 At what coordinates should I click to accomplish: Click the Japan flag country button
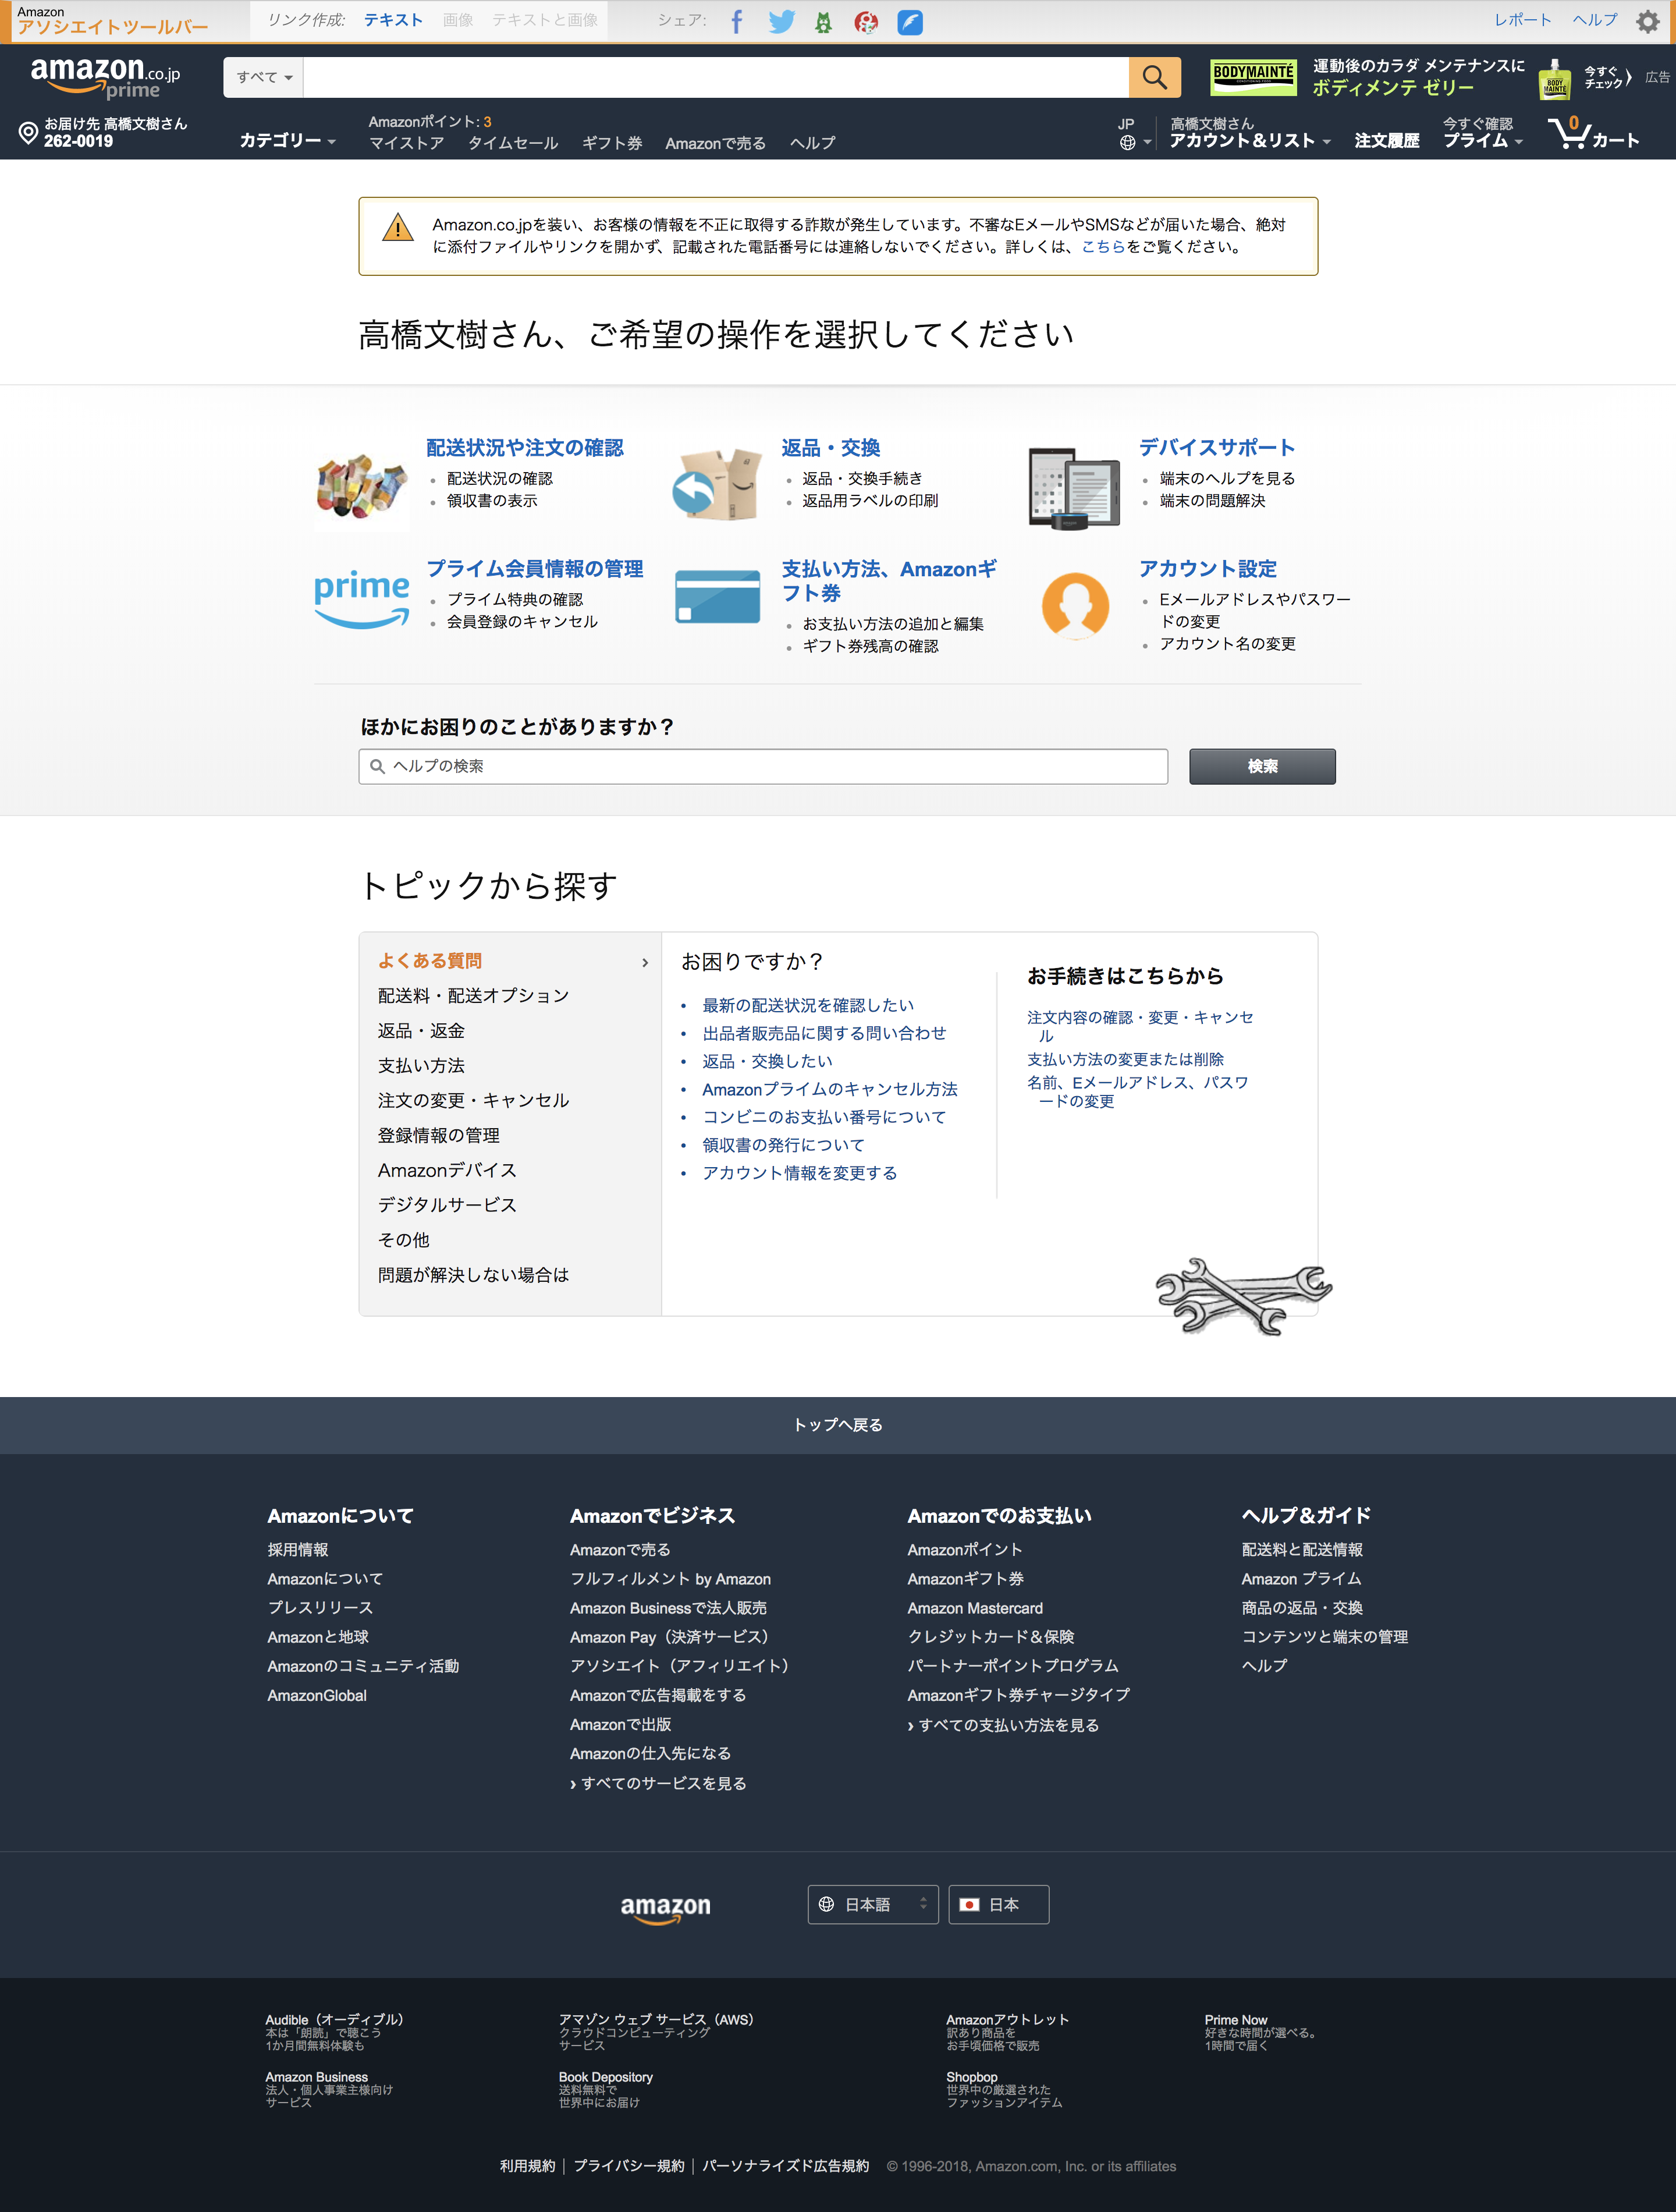point(998,1905)
